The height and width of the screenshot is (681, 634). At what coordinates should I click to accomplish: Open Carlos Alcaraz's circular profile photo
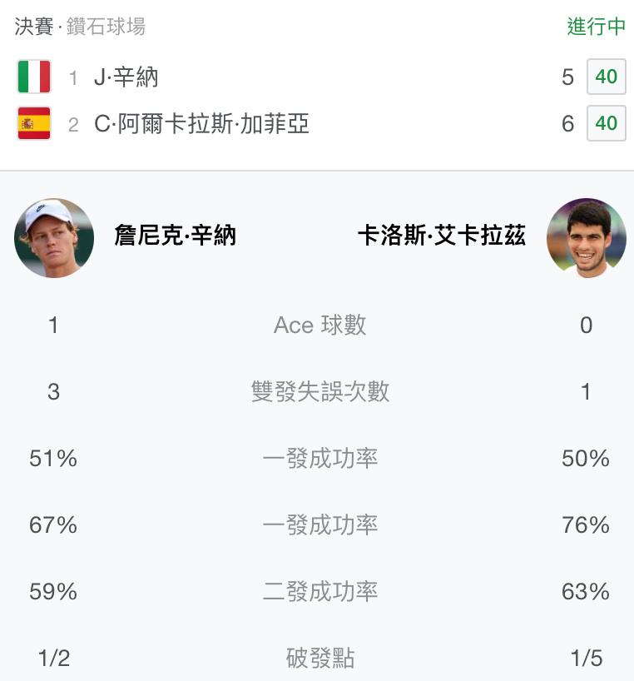[587, 238]
